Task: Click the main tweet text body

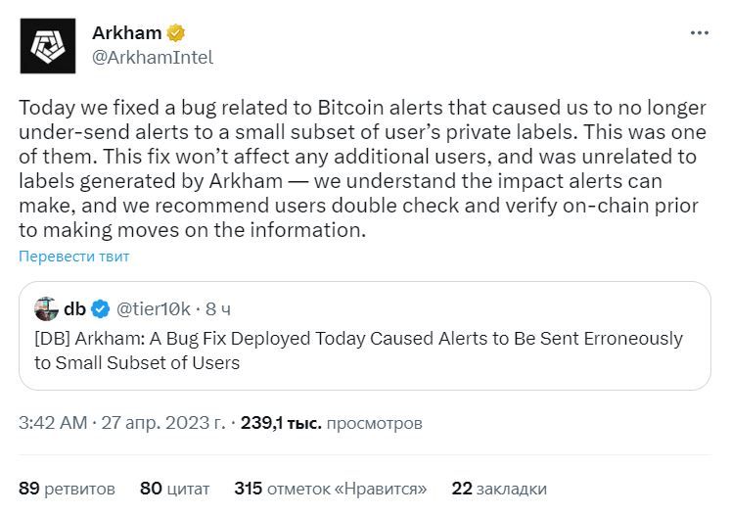Action: 363,168
